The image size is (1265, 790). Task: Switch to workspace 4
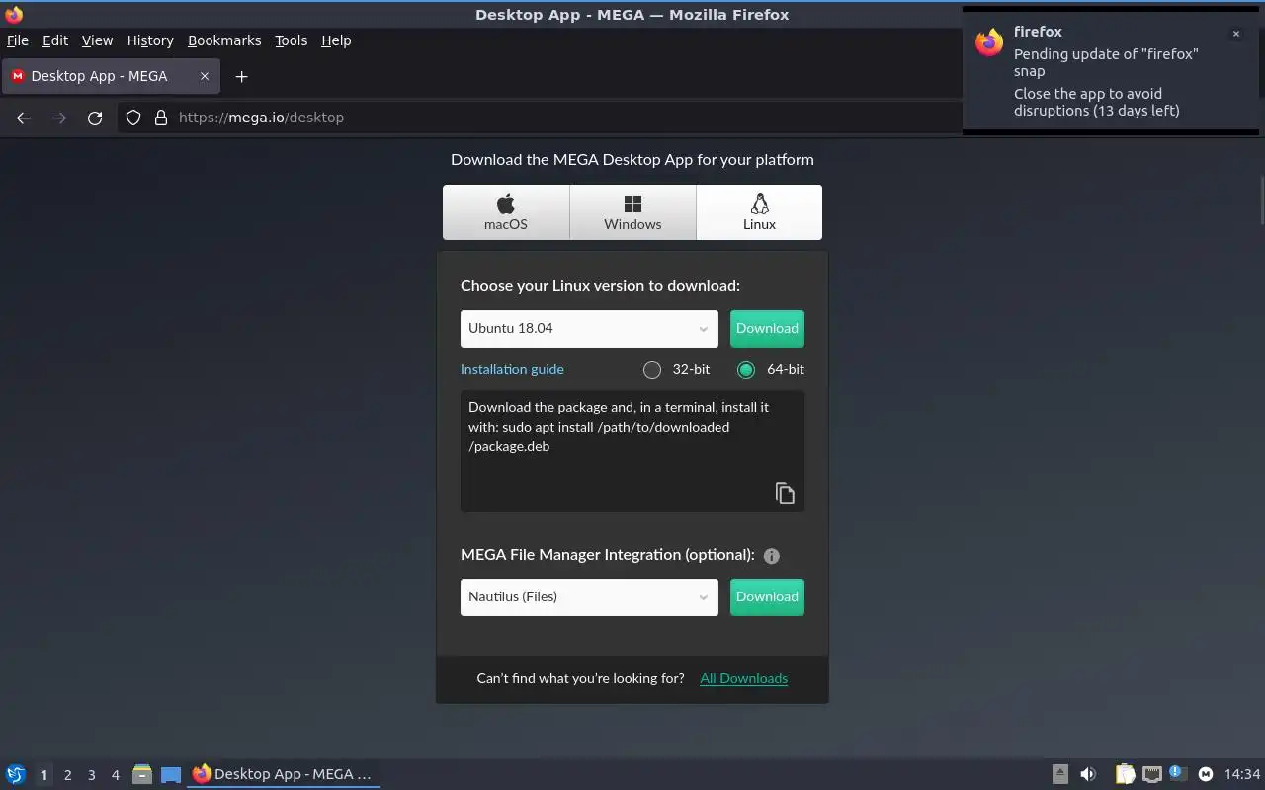click(x=116, y=775)
